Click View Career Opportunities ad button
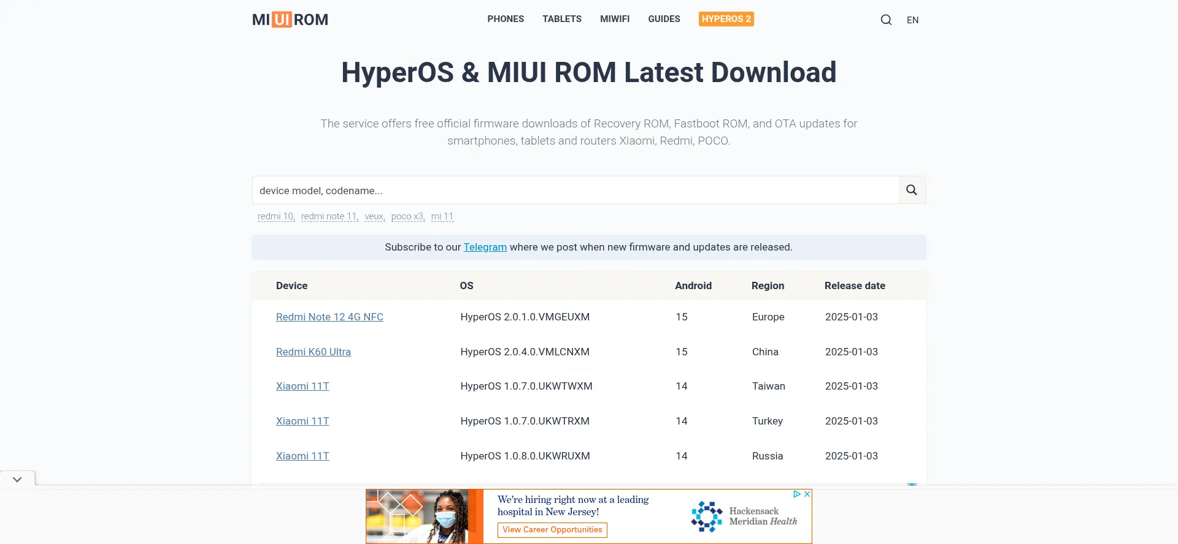1178x544 pixels. tap(552, 530)
